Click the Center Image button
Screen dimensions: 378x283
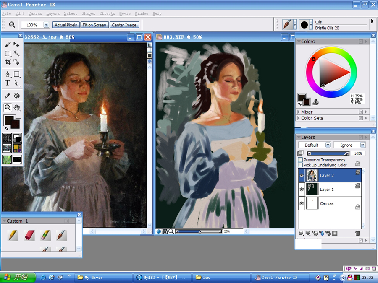coord(124,25)
